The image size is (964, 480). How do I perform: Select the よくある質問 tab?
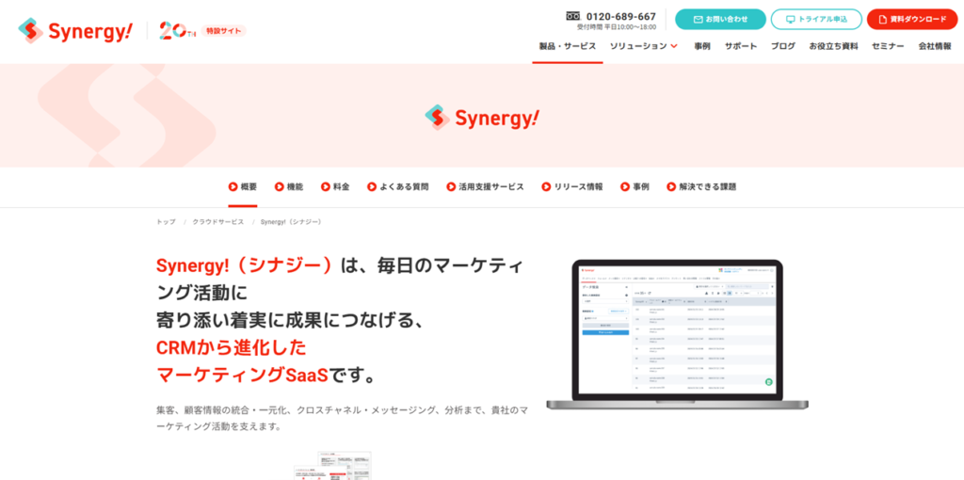point(404,187)
